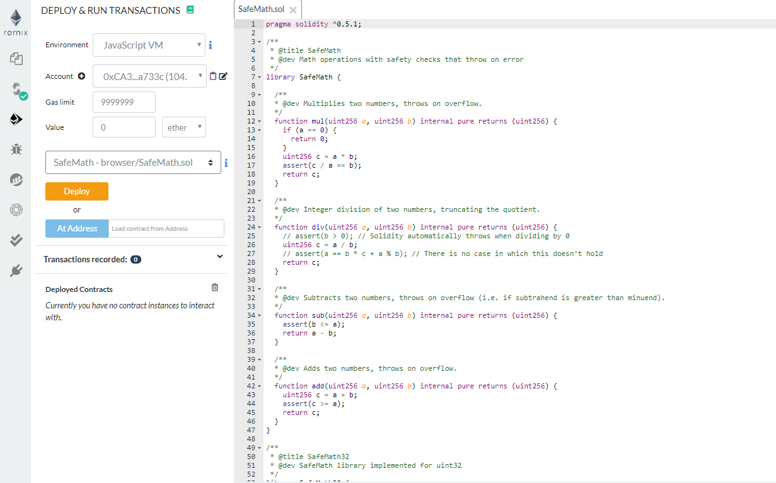Open the Unit testing double-check icon
This screenshot has width=776, height=483.
(x=16, y=240)
